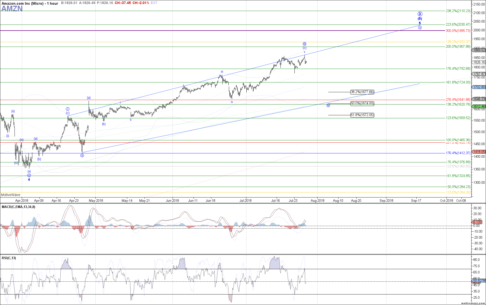Image resolution: width=486 pixels, height=305 pixels.
Task: Select the (5) wave label
Action: coord(420,19)
